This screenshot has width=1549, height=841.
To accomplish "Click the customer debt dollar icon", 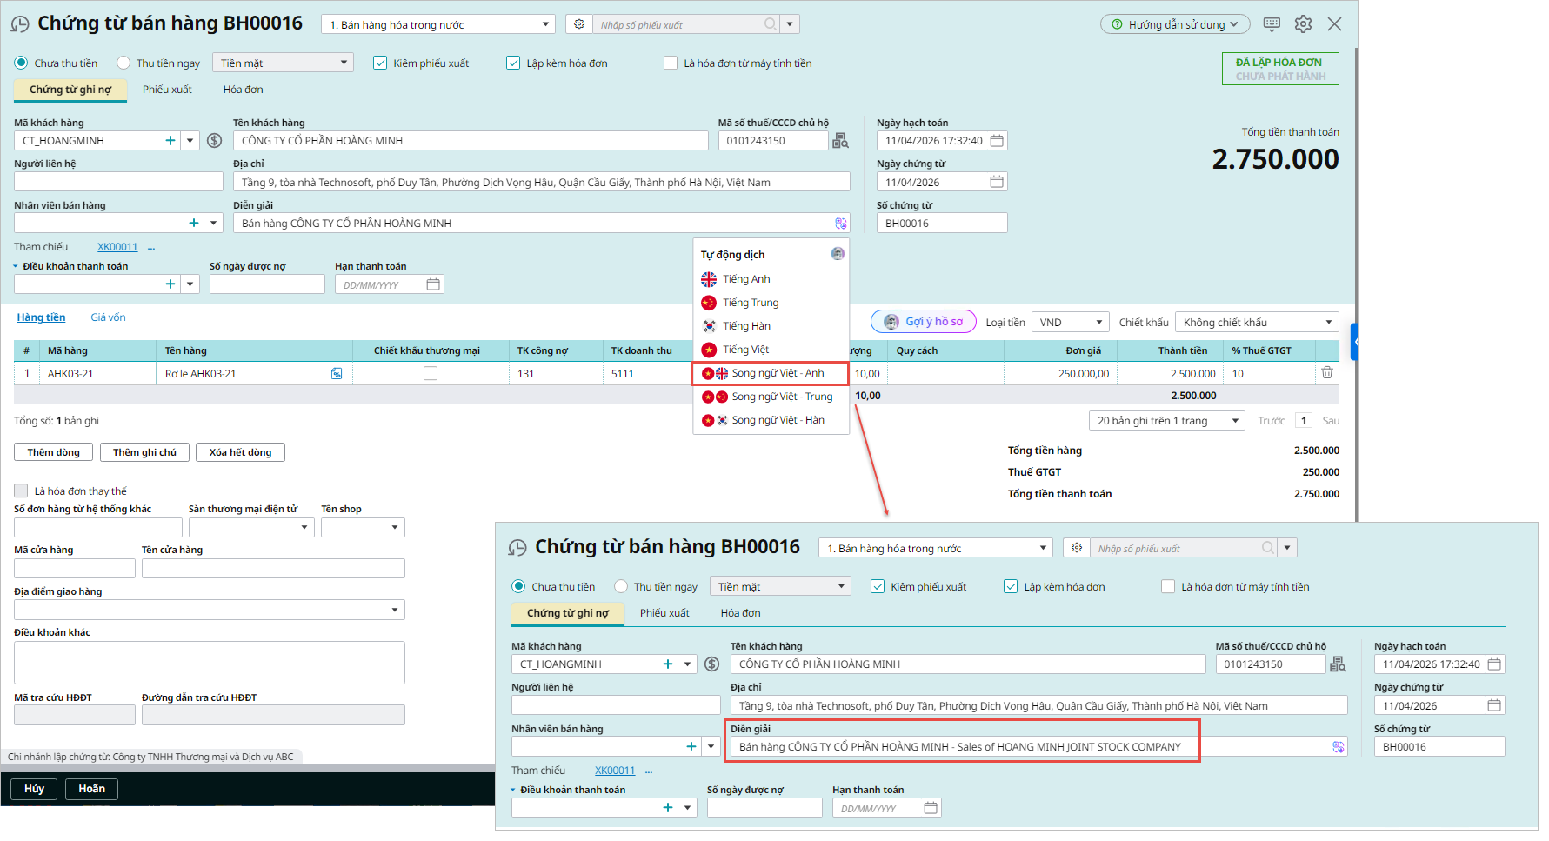I will point(215,141).
